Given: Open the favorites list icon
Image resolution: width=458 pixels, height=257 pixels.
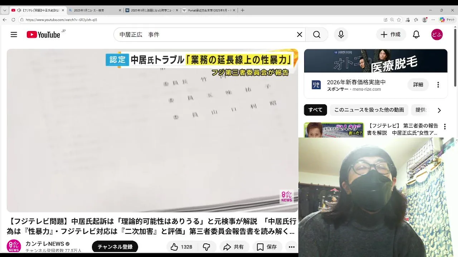Looking at the screenshot, I should pyautogui.click(x=416, y=20).
